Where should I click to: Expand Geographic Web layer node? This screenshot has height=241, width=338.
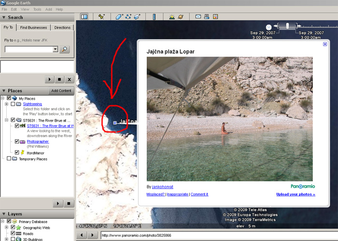pos(6,227)
